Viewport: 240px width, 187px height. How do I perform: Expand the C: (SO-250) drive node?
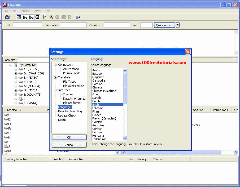16,69
